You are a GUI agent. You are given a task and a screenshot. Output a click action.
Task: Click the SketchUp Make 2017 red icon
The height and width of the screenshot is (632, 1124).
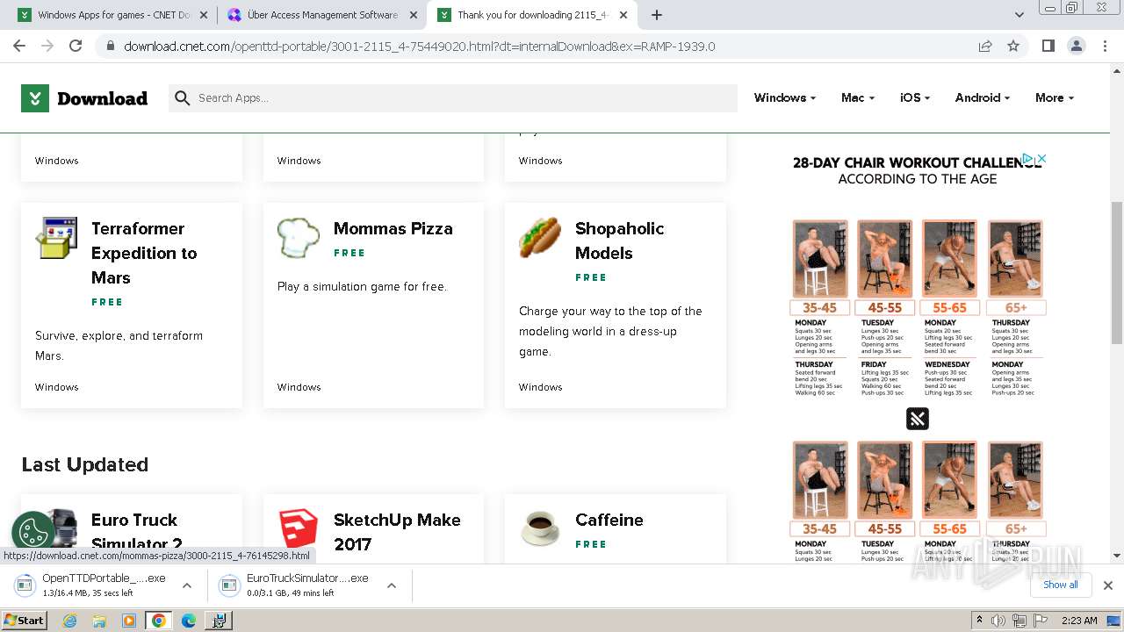(x=299, y=529)
